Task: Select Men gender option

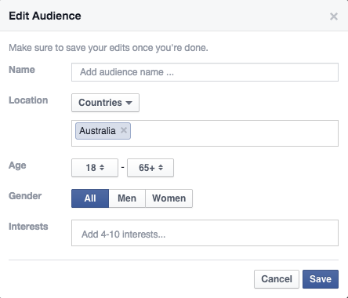Action: (x=127, y=198)
